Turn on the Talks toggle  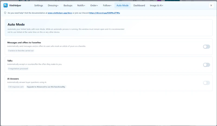coord(206,65)
